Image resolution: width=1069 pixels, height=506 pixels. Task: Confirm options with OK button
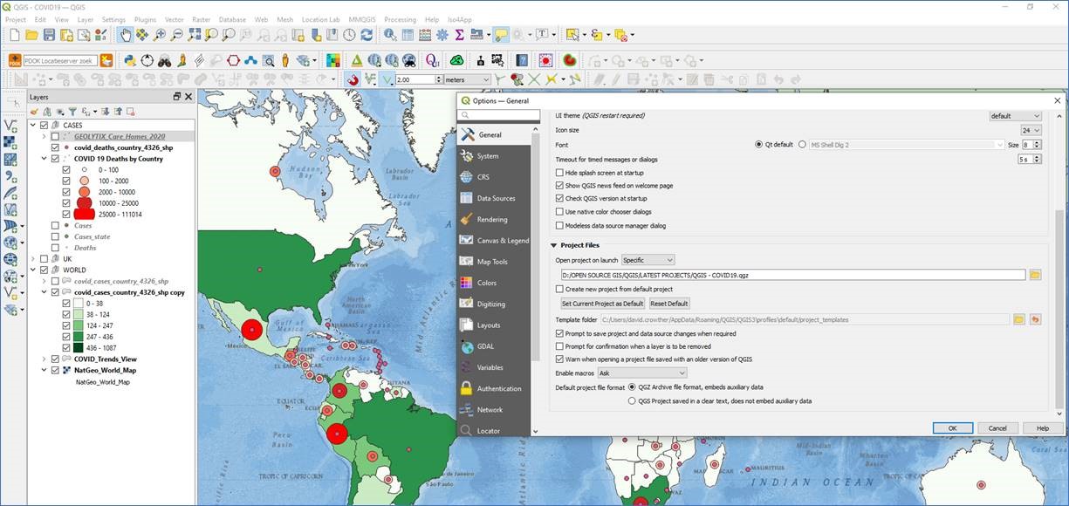tap(952, 428)
